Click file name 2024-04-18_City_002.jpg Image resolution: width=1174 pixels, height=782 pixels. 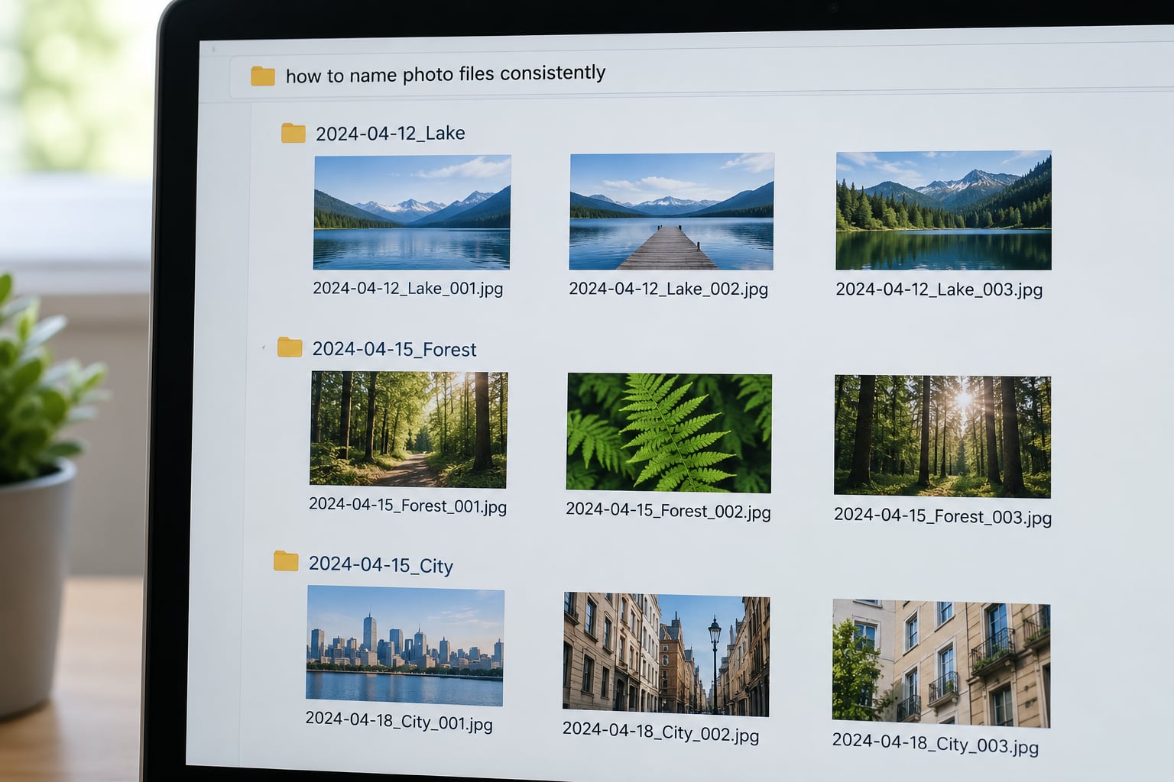[x=661, y=732]
